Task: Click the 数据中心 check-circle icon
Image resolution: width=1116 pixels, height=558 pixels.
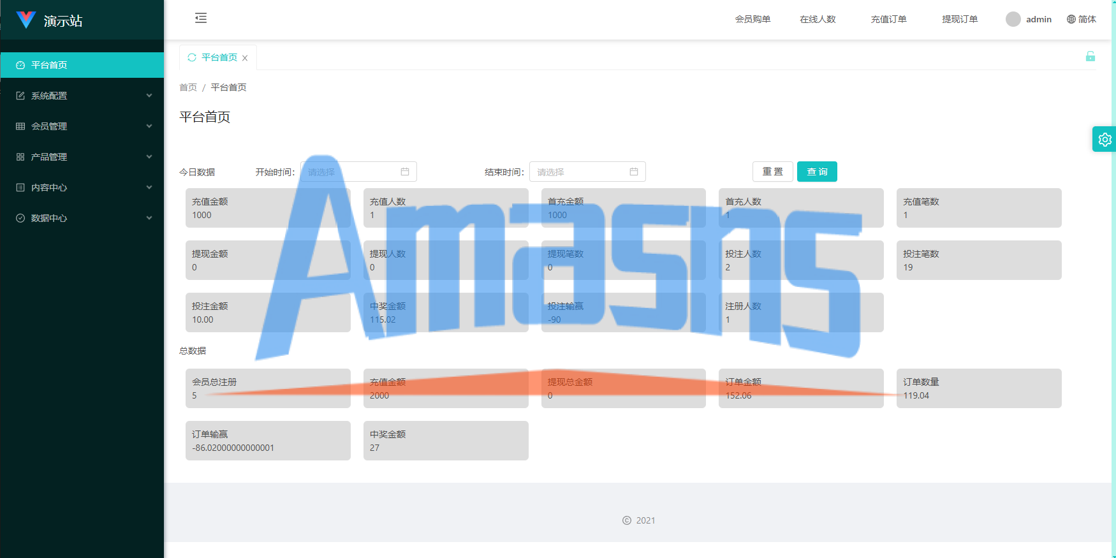Action: click(x=20, y=218)
